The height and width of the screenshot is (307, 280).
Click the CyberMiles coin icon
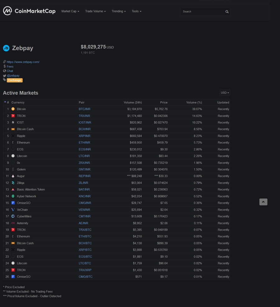(x=13, y=216)
